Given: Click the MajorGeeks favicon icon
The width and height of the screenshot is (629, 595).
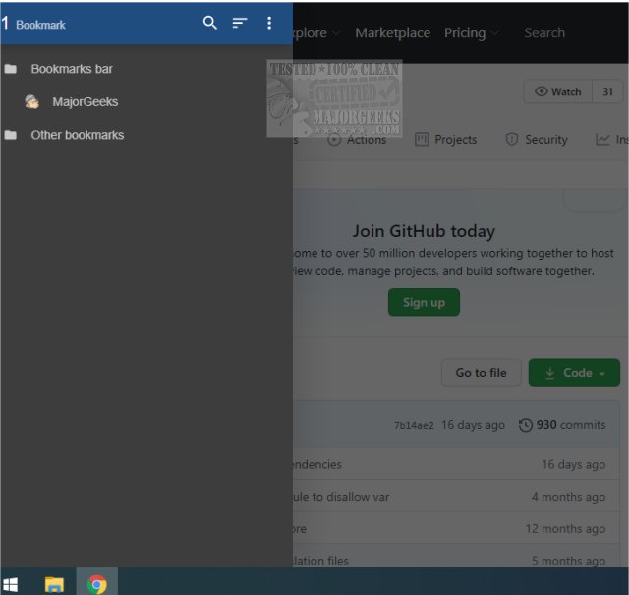Looking at the screenshot, I should pyautogui.click(x=31, y=101).
